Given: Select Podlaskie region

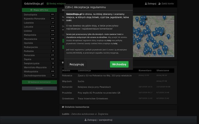Looking at the screenshot, I should (40, 51).
